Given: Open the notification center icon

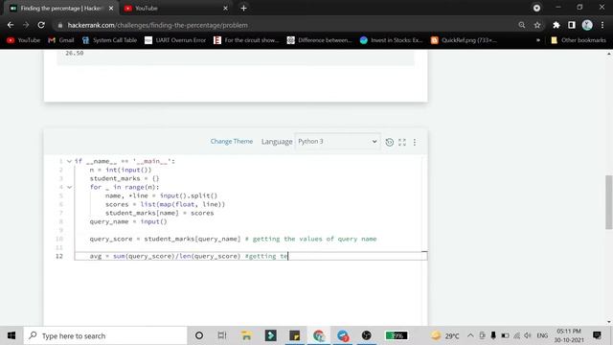Looking at the screenshot, I should coord(597,335).
